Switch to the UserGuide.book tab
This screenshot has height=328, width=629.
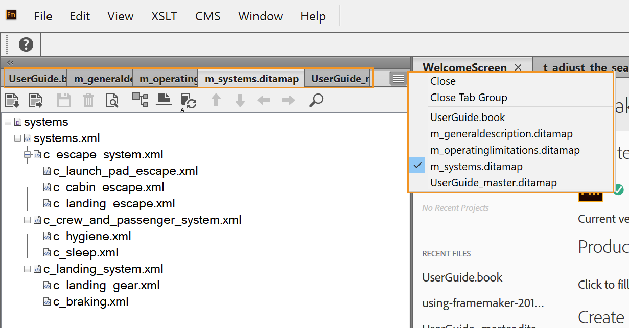(x=37, y=79)
